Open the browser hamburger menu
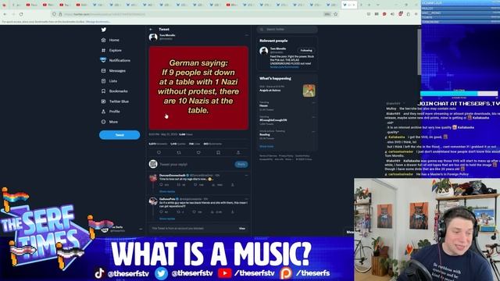 (416, 14)
